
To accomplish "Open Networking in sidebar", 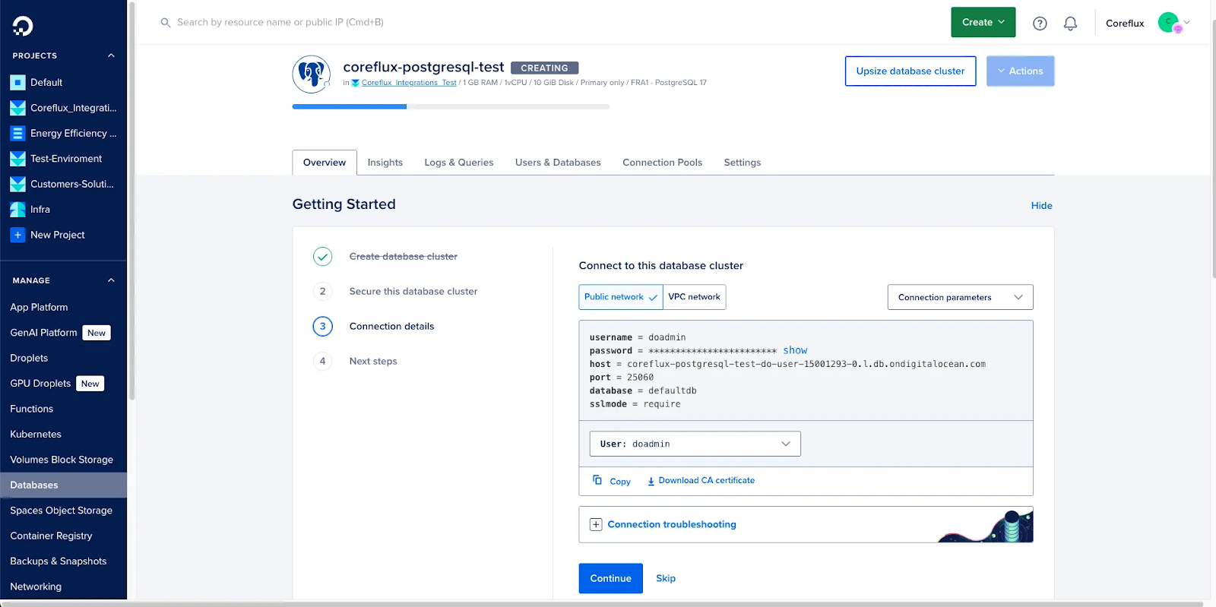I will (36, 587).
